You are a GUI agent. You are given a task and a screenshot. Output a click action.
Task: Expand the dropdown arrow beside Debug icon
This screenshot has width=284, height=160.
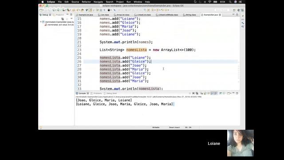[56, 10]
